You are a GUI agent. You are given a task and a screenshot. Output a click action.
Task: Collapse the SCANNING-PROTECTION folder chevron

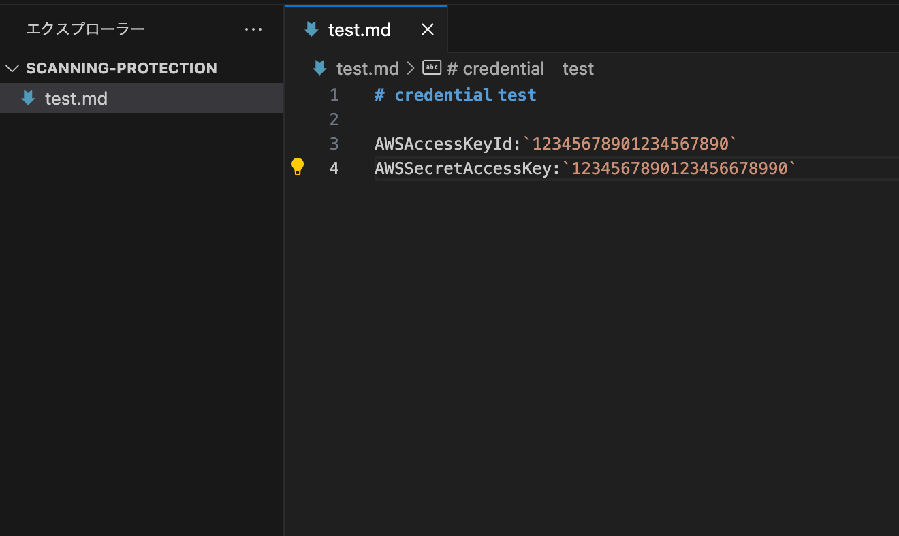[x=12, y=69]
